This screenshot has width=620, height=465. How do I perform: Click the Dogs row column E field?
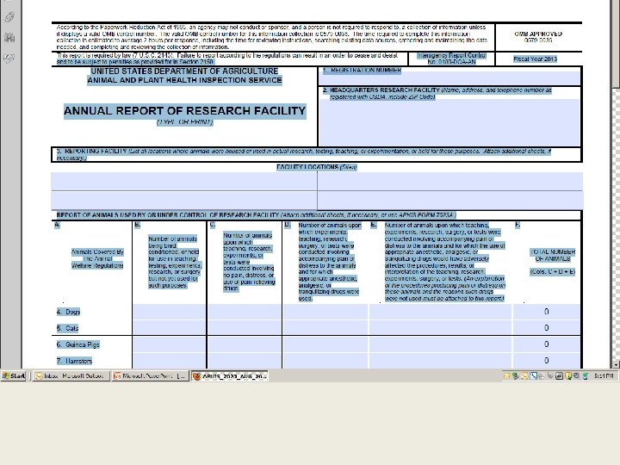[440, 312]
